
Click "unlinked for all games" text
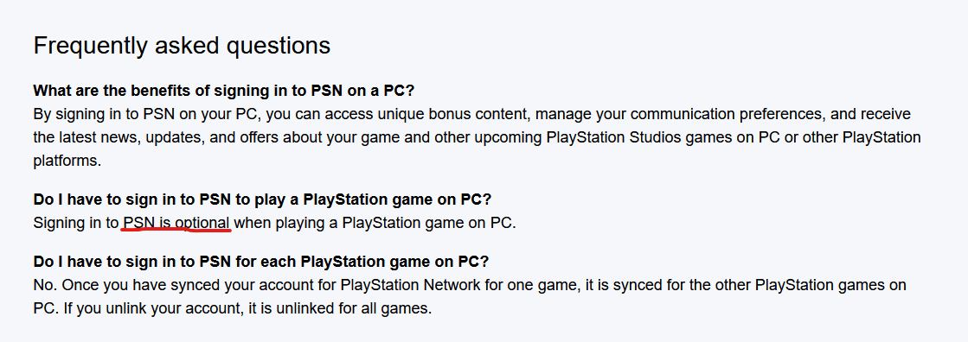click(x=360, y=307)
